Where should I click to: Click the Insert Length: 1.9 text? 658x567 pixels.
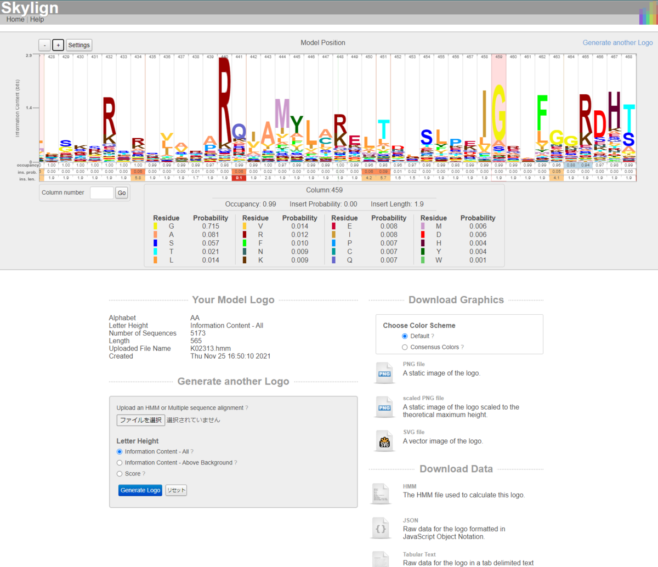click(397, 204)
